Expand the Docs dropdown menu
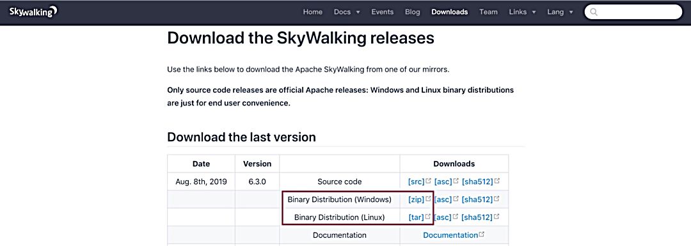The width and height of the screenshot is (691, 246). tap(347, 12)
